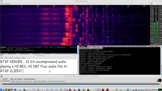Image resolution: width=162 pixels, height=91 pixels.
Task: Click the maps pin taskbar entry
Action: click(x=62, y=90)
